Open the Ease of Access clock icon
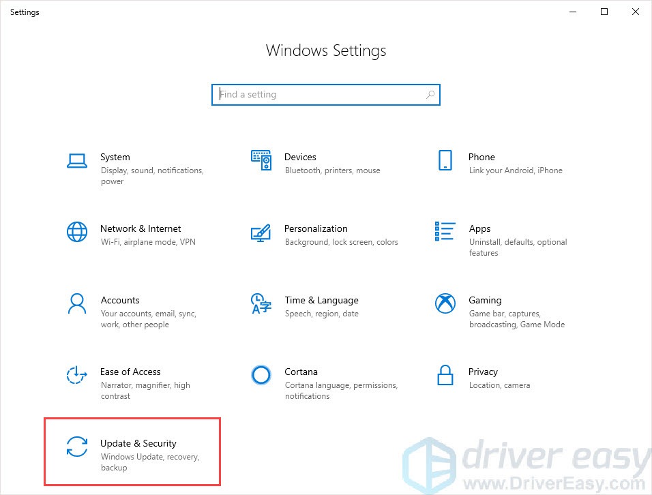 pos(76,376)
